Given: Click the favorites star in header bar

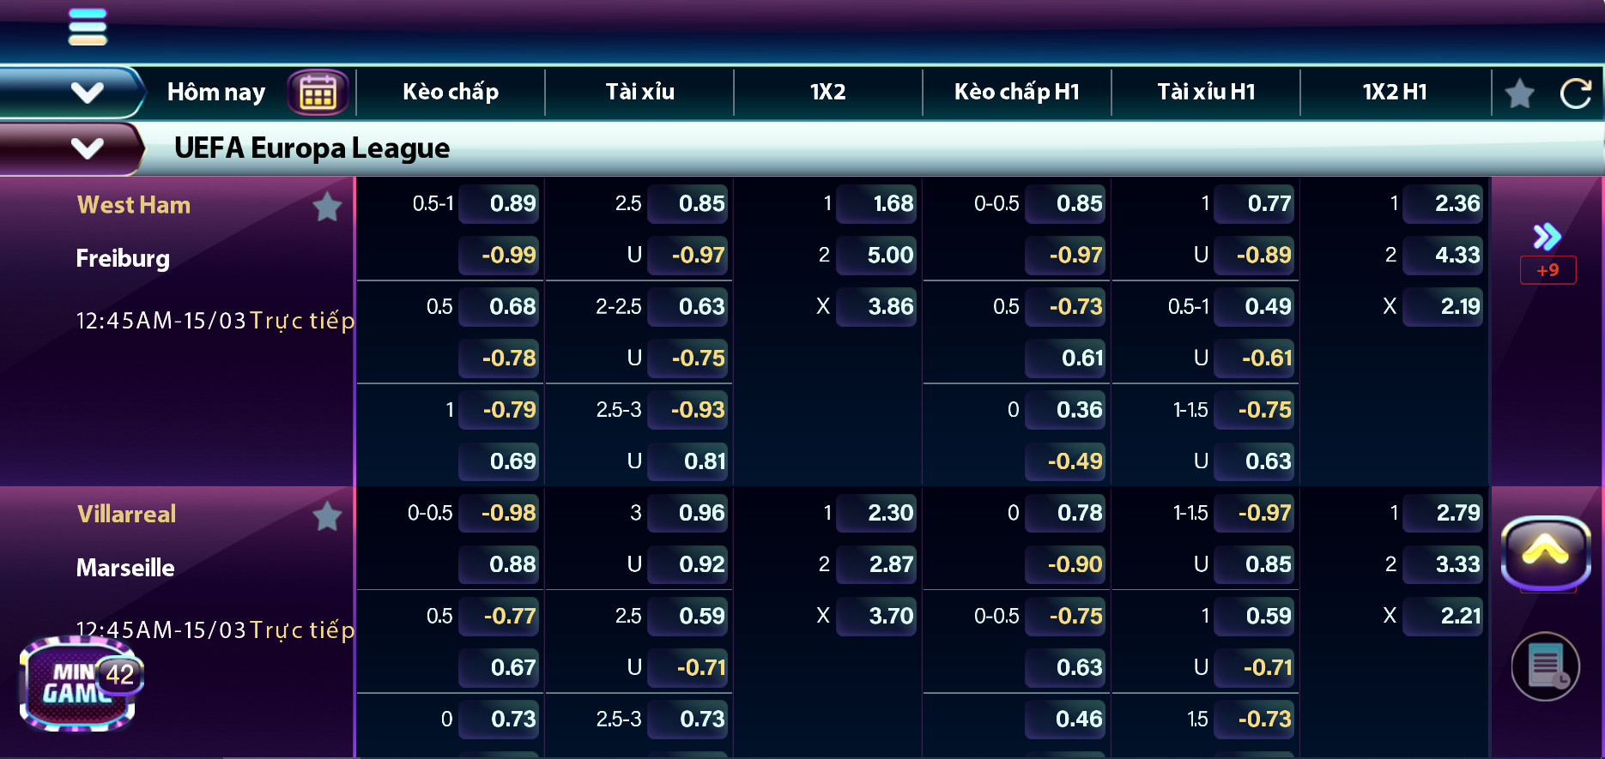Looking at the screenshot, I should (x=1519, y=93).
